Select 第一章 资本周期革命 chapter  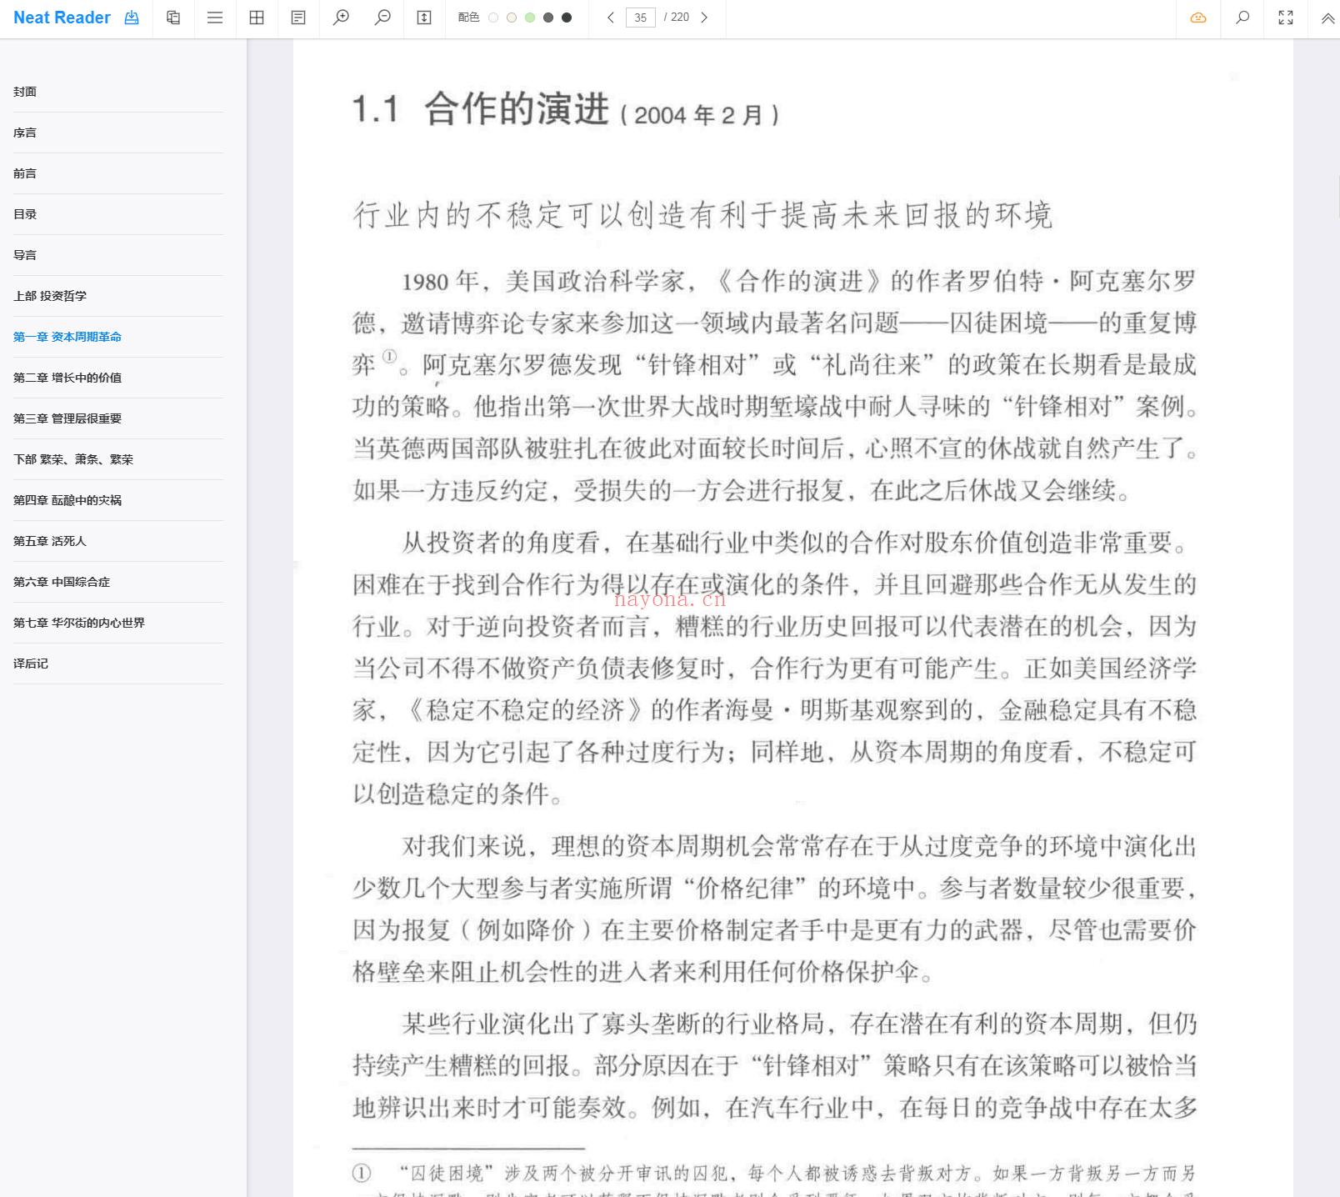[118, 337]
